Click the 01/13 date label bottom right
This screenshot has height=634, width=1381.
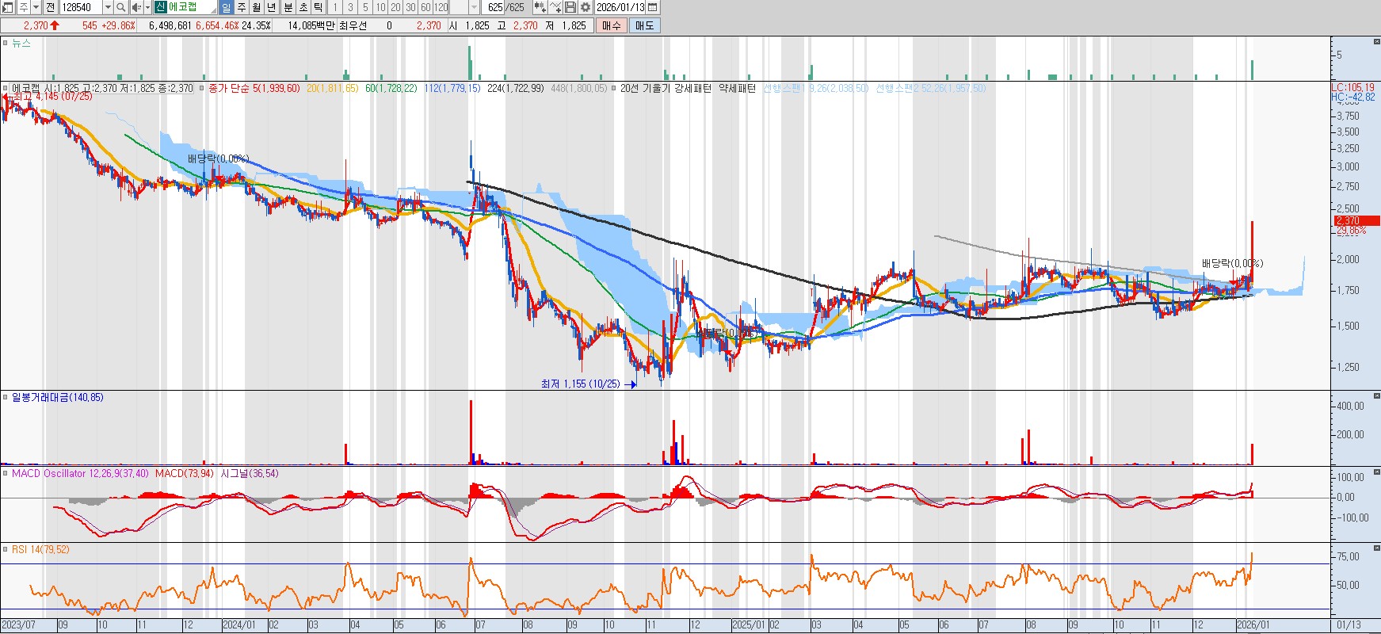pyautogui.click(x=1349, y=625)
